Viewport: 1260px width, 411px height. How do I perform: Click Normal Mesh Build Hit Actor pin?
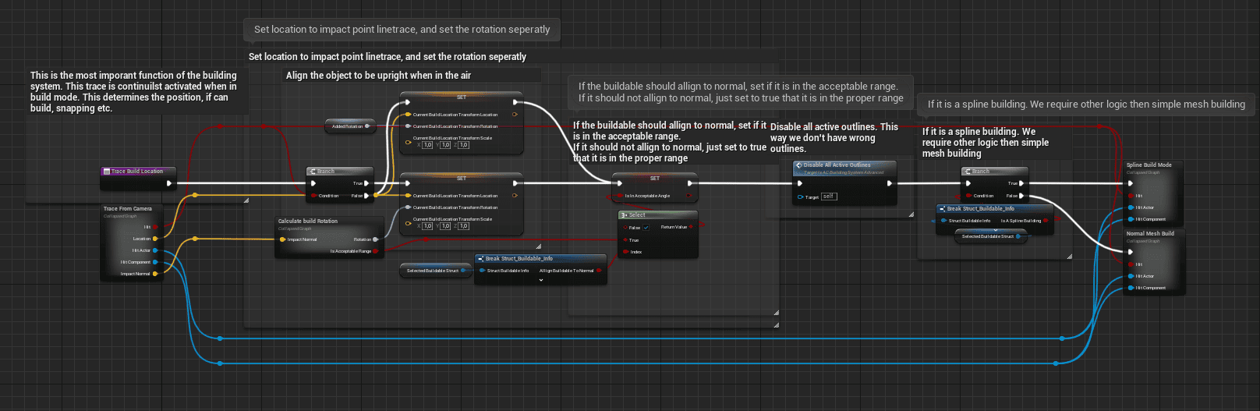point(1131,276)
